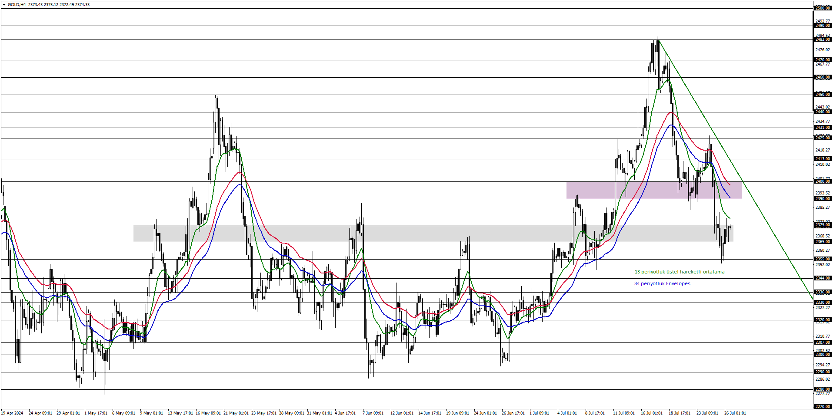Click the '24 Apr 09:01' time axis label
This screenshot has width=833, height=418.
(40, 413)
